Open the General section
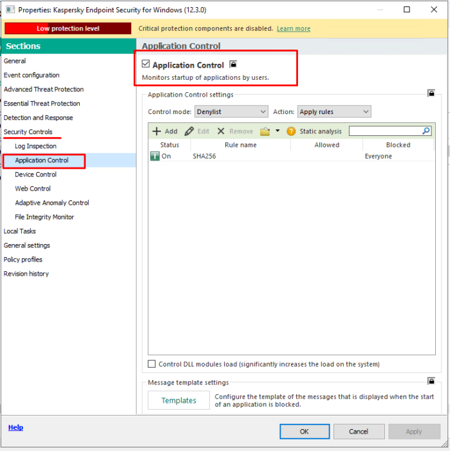450x451 pixels. pyautogui.click(x=15, y=61)
